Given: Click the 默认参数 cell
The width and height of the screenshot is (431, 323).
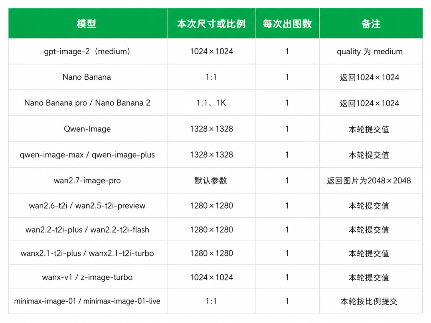Looking at the screenshot, I should [x=211, y=181].
